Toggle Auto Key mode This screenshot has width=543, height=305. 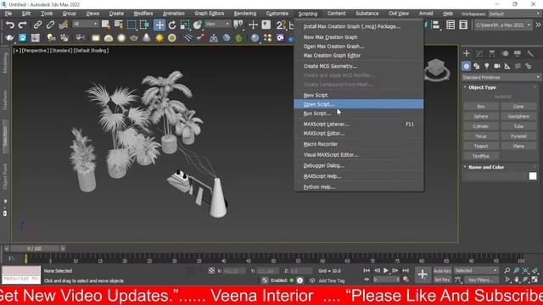(442, 271)
